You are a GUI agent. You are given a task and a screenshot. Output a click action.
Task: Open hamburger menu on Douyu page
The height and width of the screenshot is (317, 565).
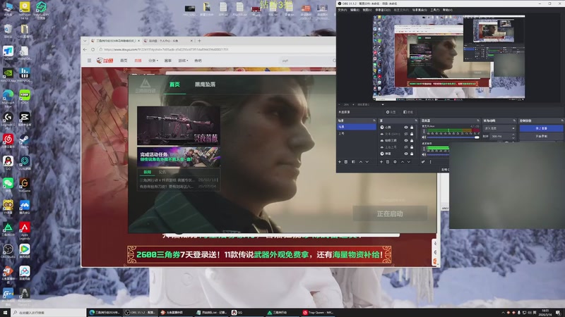point(89,61)
